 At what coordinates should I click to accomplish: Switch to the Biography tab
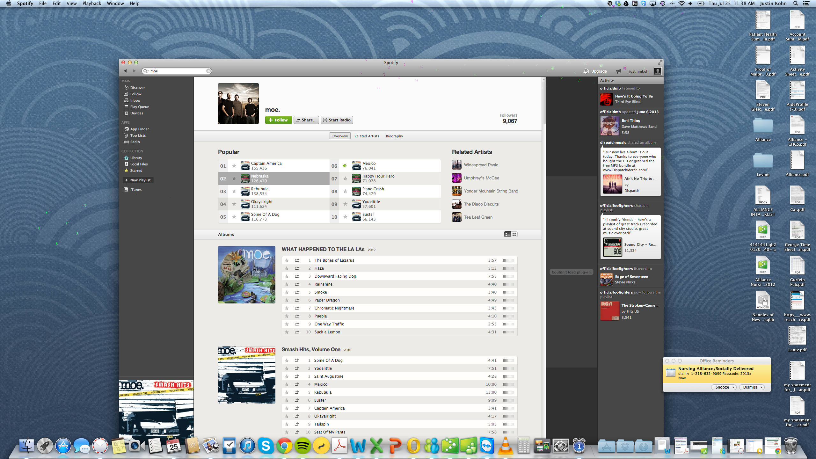point(394,136)
